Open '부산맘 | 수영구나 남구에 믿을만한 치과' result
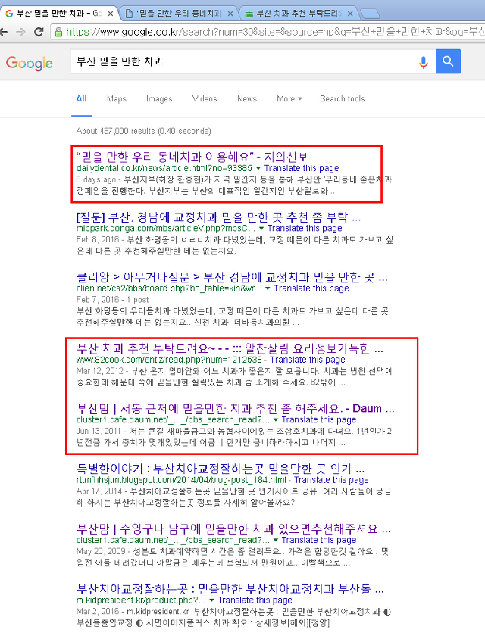 click(233, 529)
